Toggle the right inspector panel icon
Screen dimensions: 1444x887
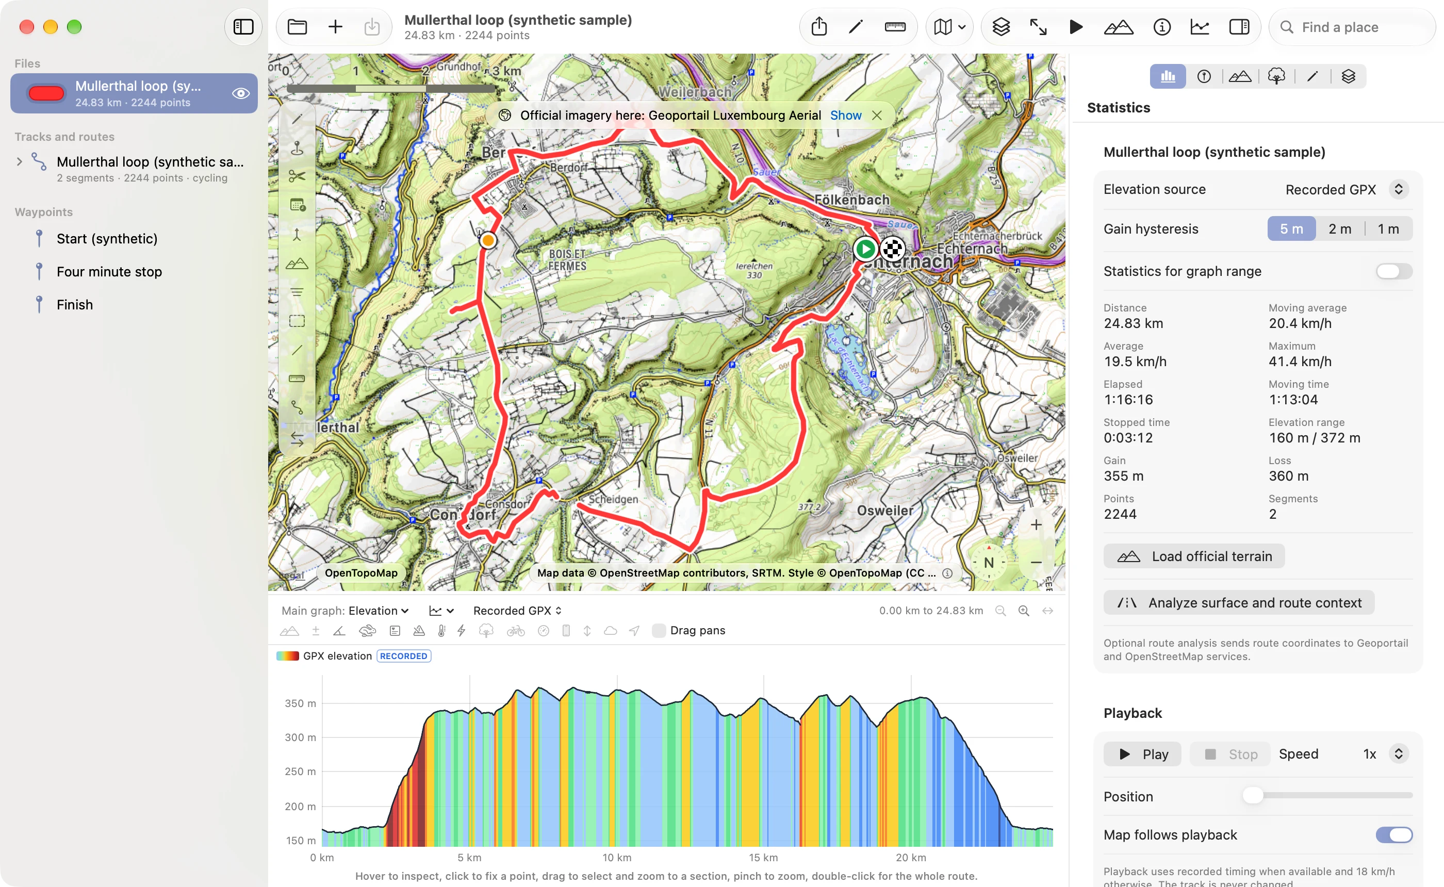point(1239,27)
